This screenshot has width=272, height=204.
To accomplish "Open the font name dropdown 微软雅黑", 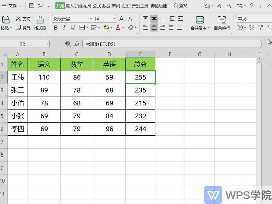I will (x=72, y=19).
